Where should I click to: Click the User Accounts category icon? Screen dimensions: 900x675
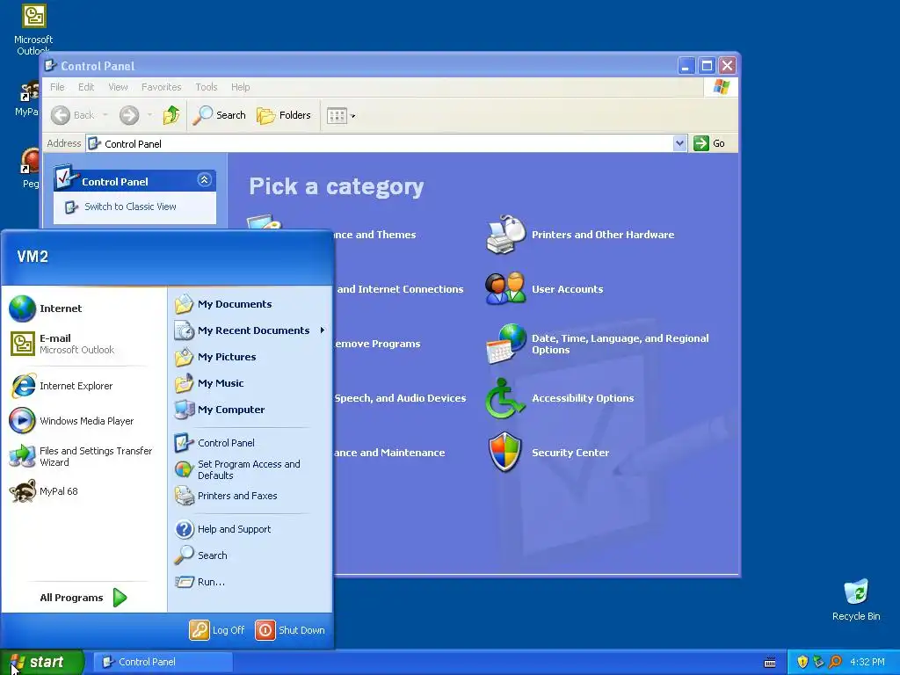tap(504, 288)
